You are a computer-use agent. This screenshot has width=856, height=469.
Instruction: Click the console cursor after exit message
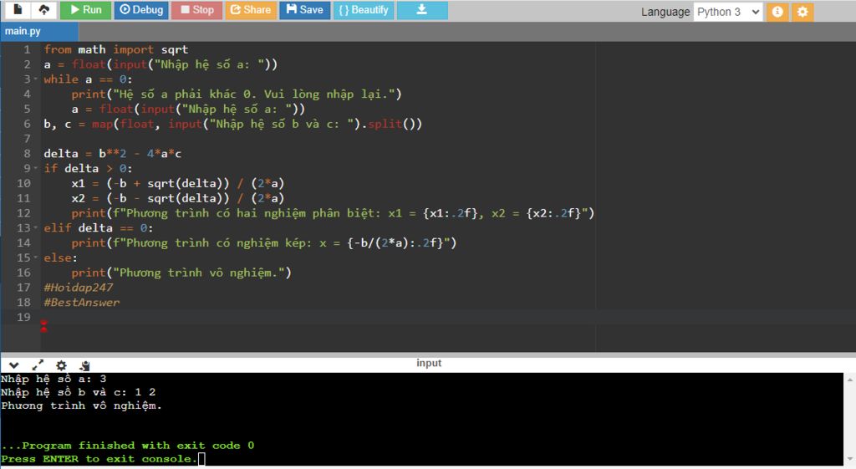click(201, 459)
